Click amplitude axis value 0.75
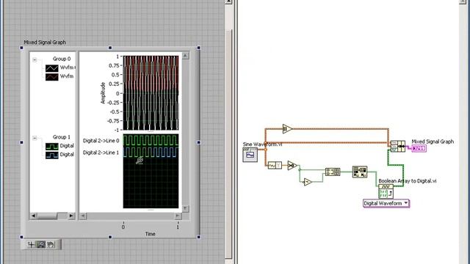 pos(114,65)
